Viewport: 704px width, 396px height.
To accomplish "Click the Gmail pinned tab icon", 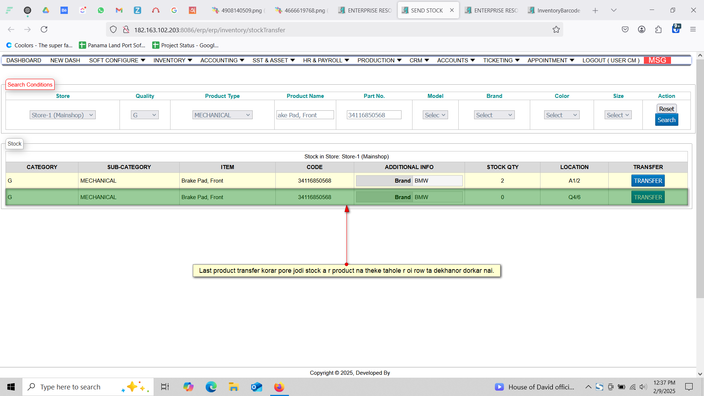I will click(x=119, y=10).
